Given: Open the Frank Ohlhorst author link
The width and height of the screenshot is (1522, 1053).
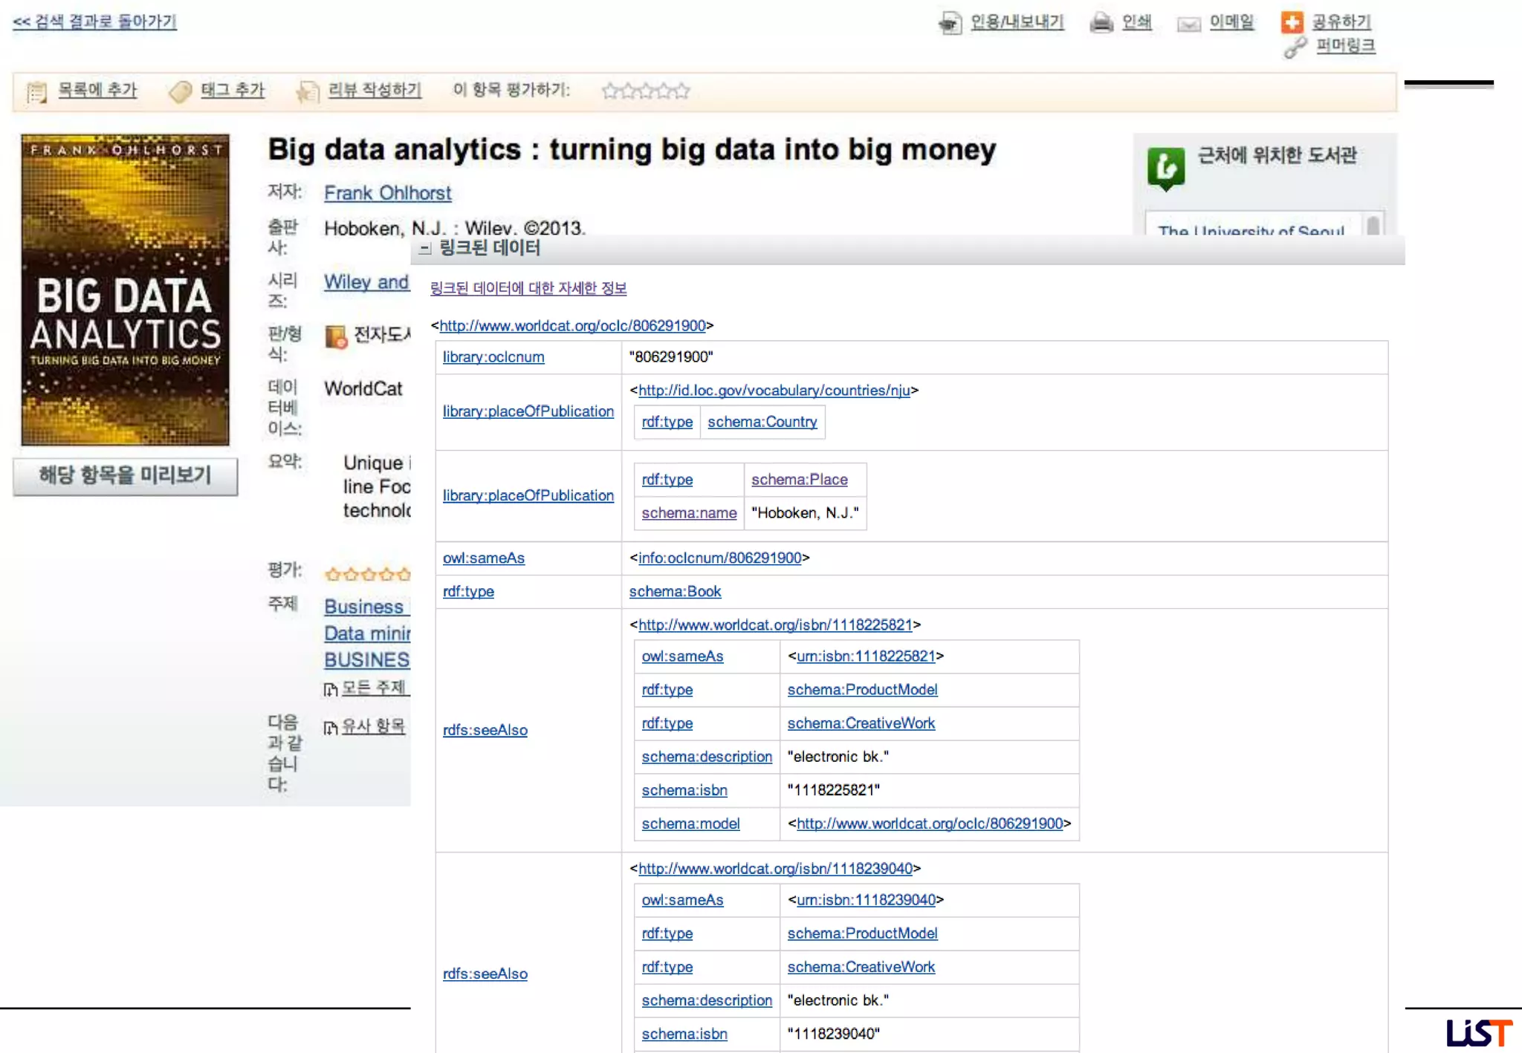Looking at the screenshot, I should tap(387, 193).
